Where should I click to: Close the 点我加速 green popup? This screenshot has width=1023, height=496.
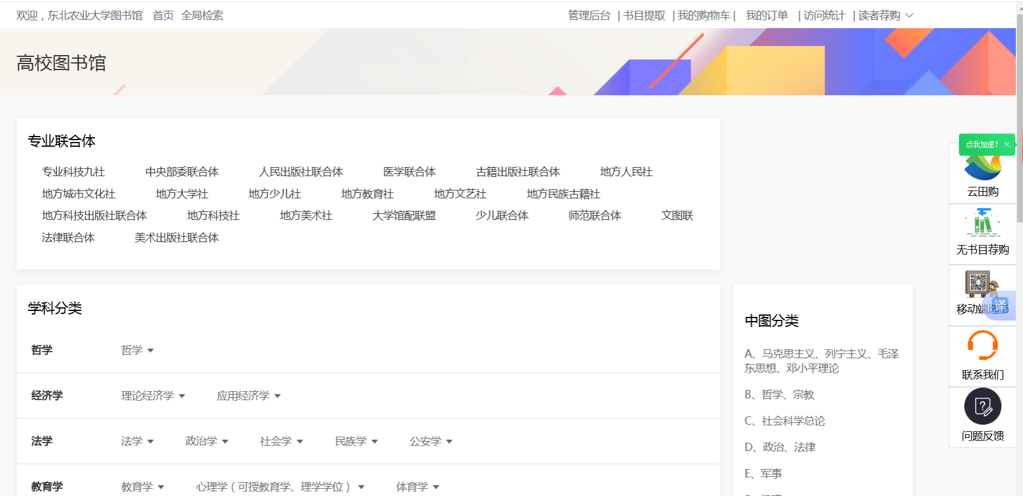(x=1007, y=144)
